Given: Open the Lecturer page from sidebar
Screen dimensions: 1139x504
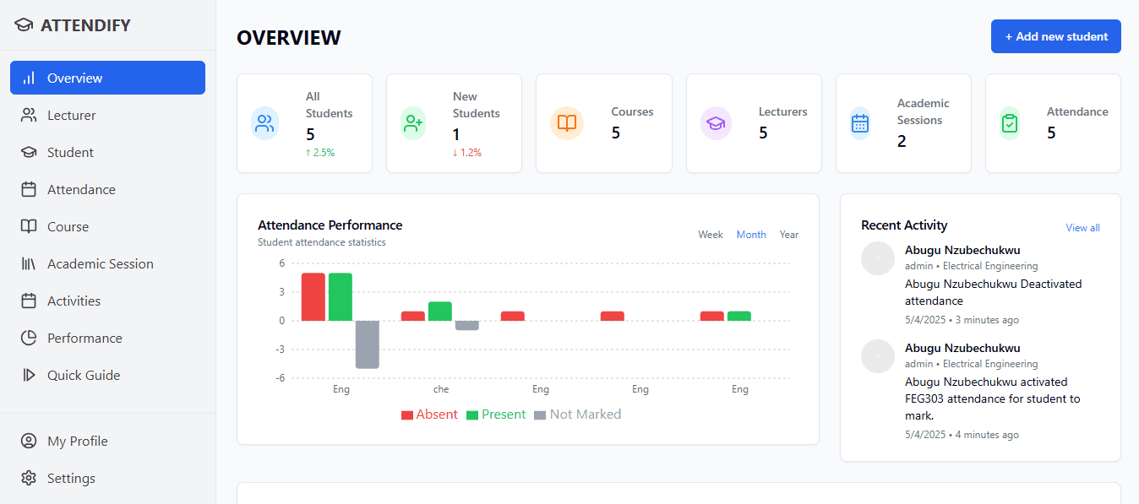Looking at the screenshot, I should (72, 115).
